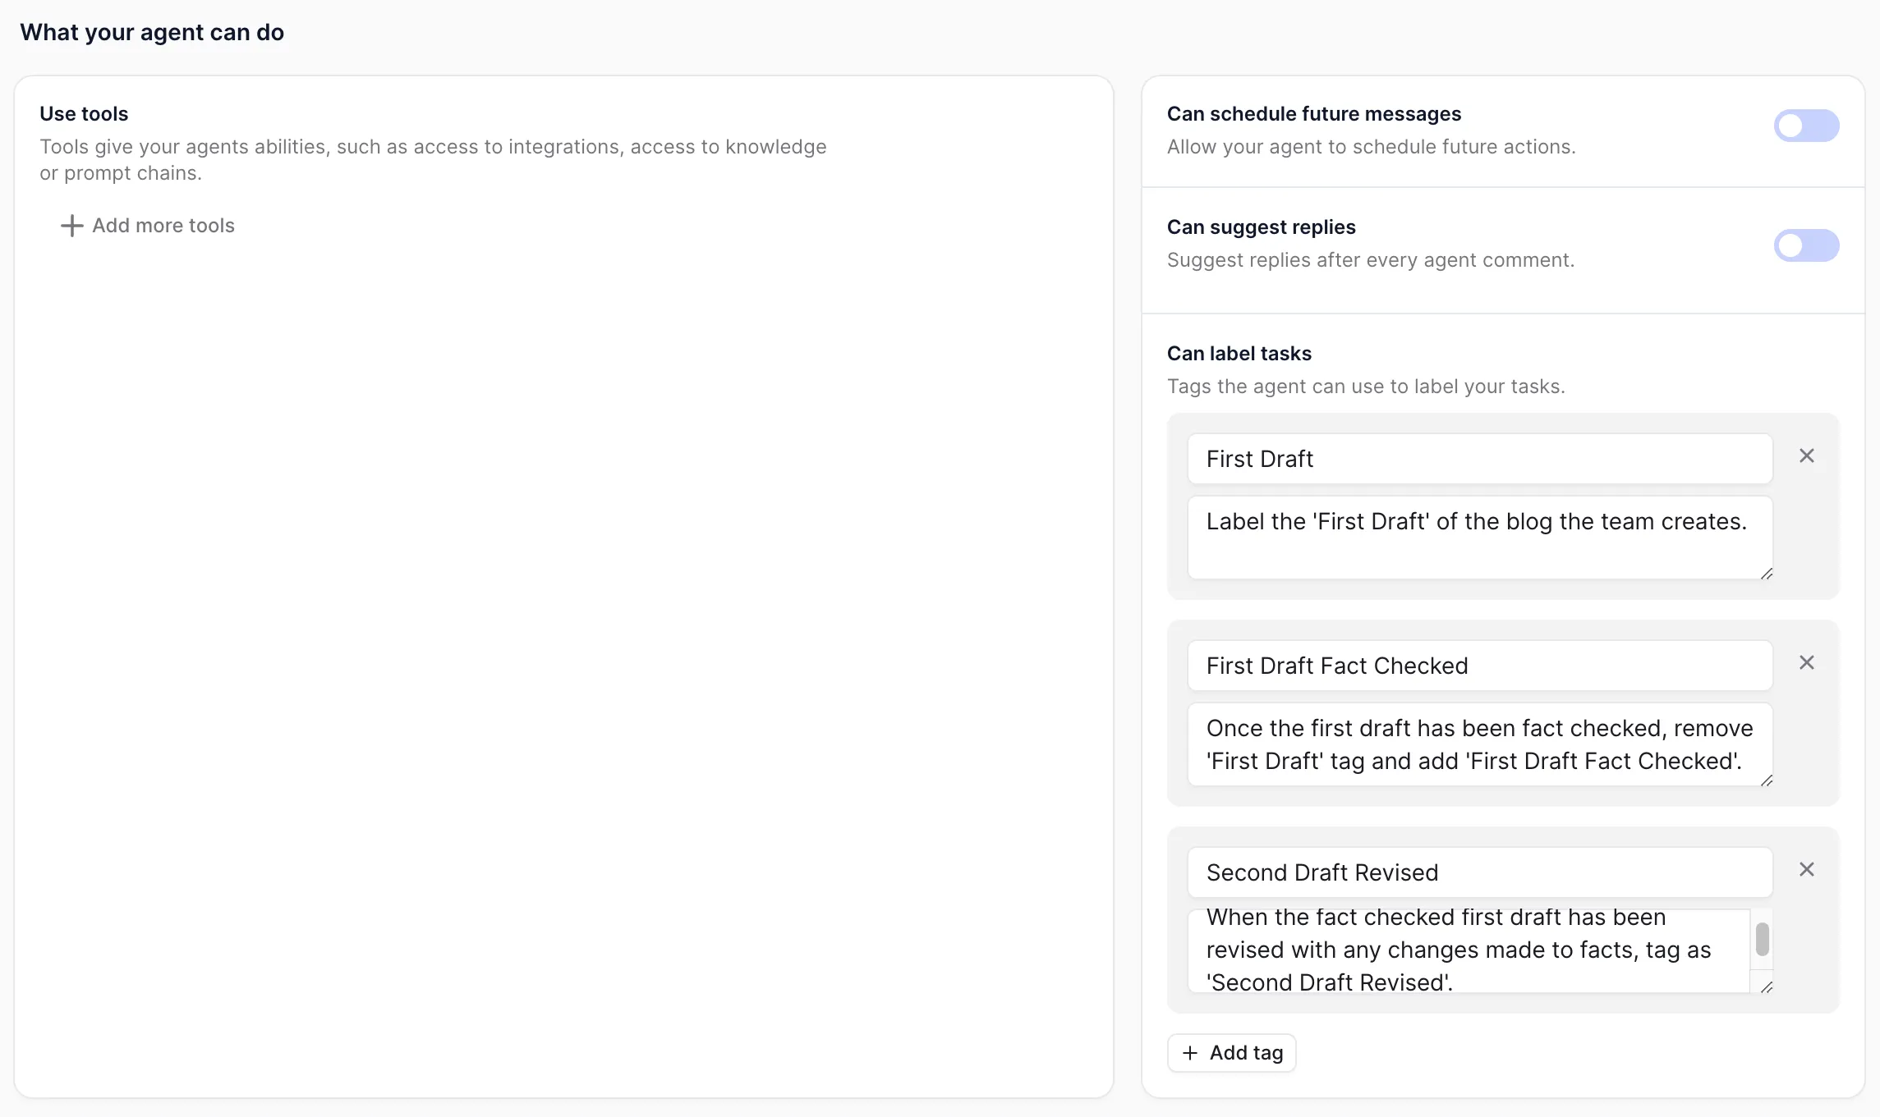Select the First Draft Fact Checked name field
This screenshot has height=1117, width=1880.
click(1478, 666)
